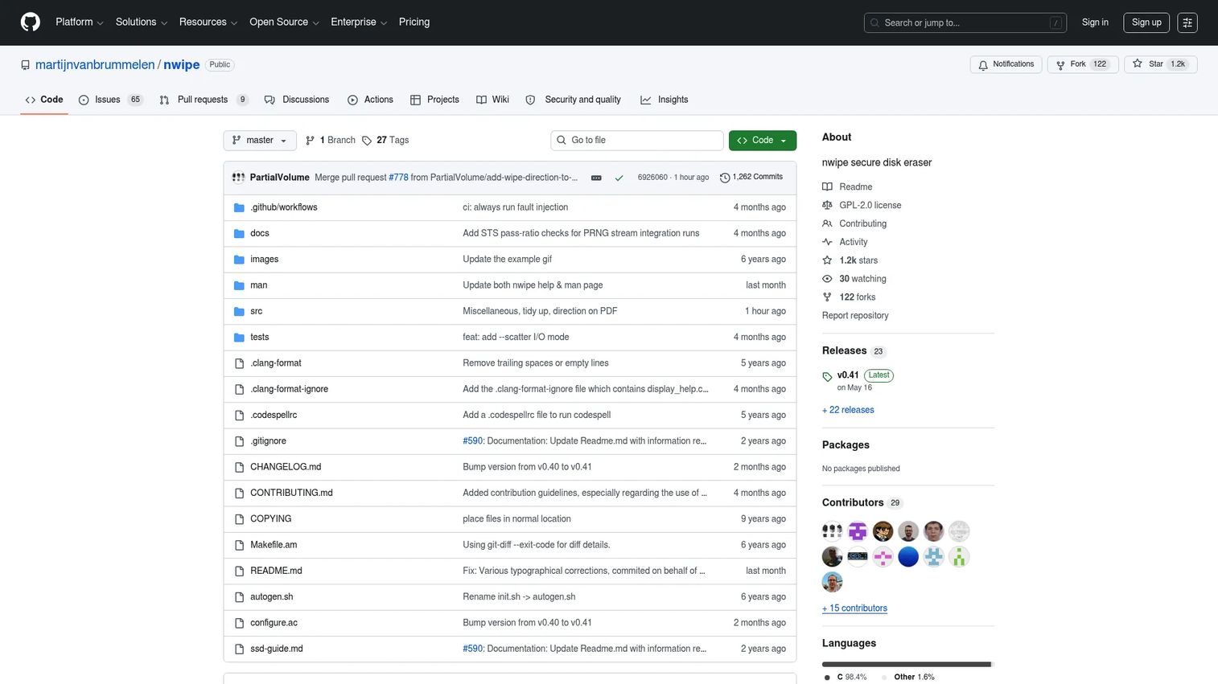This screenshot has width=1218, height=684.
Task: Star the nwipe repository
Action: tap(1161, 64)
